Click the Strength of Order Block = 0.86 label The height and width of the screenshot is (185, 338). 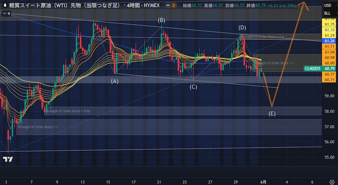[x=68, y=111]
